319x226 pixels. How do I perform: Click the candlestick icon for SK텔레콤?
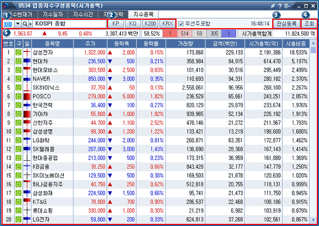tap(27, 149)
